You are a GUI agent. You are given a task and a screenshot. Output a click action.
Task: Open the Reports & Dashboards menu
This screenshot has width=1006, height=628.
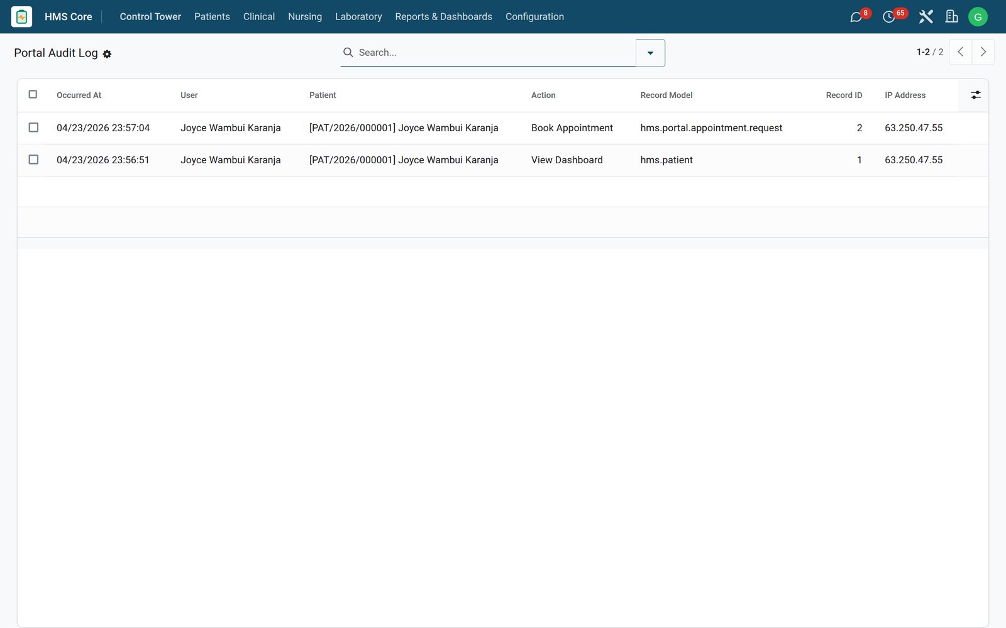[443, 17]
